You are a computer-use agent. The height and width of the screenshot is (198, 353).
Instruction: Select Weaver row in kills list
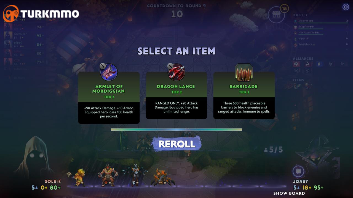coord(321,21)
